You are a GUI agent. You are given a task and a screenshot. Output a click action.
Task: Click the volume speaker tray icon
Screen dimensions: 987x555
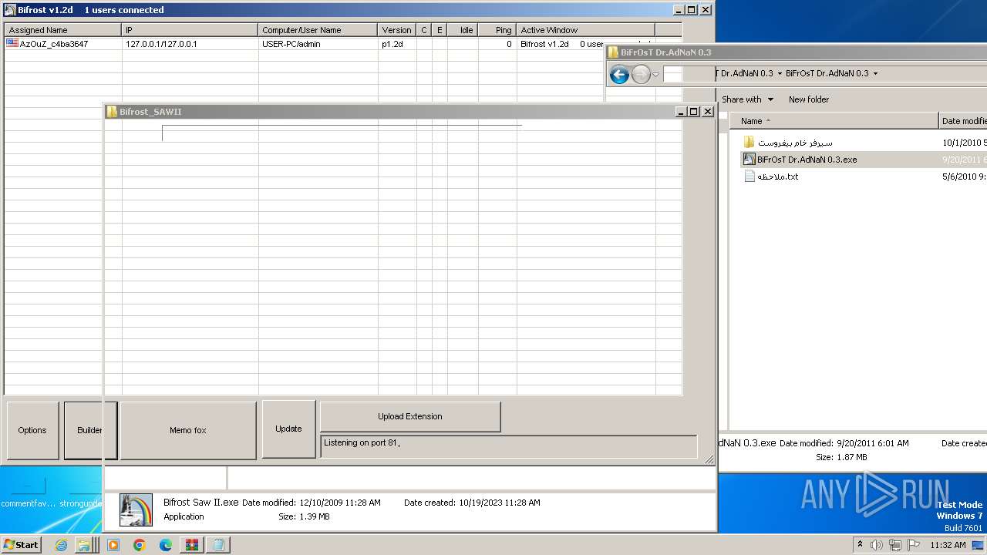click(x=877, y=545)
